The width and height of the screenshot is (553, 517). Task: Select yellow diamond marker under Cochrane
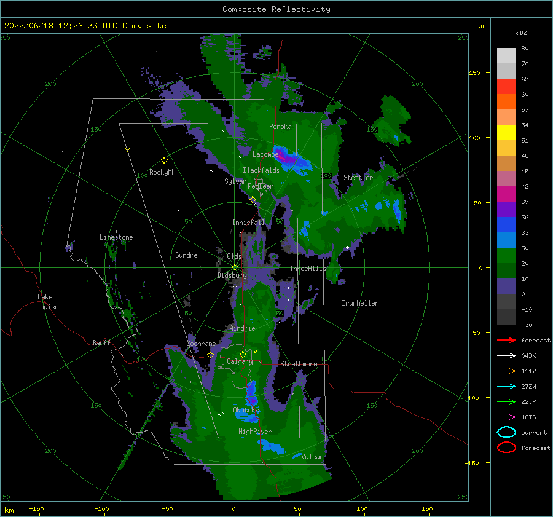coord(211,355)
